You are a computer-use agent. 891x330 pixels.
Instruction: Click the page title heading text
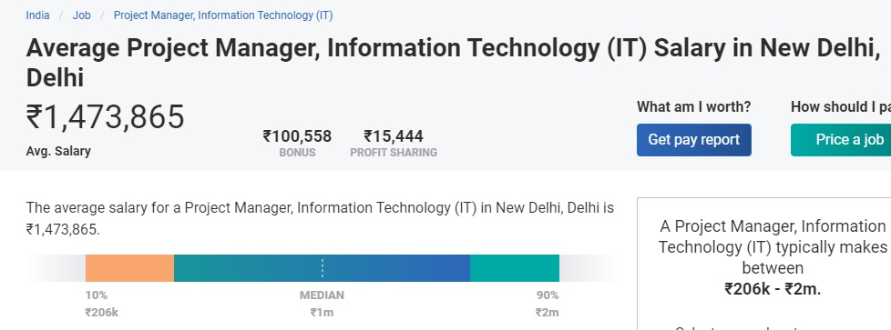[453, 63]
